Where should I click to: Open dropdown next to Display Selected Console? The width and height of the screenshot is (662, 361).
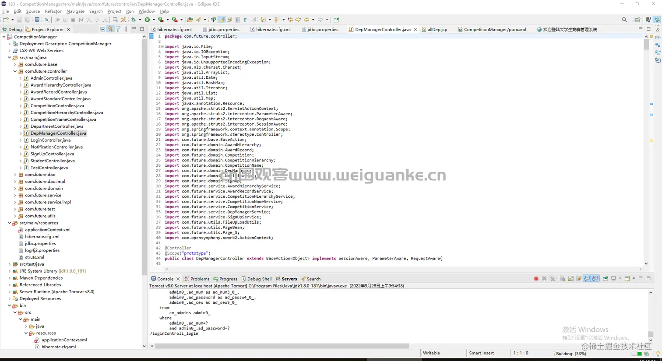620,279
